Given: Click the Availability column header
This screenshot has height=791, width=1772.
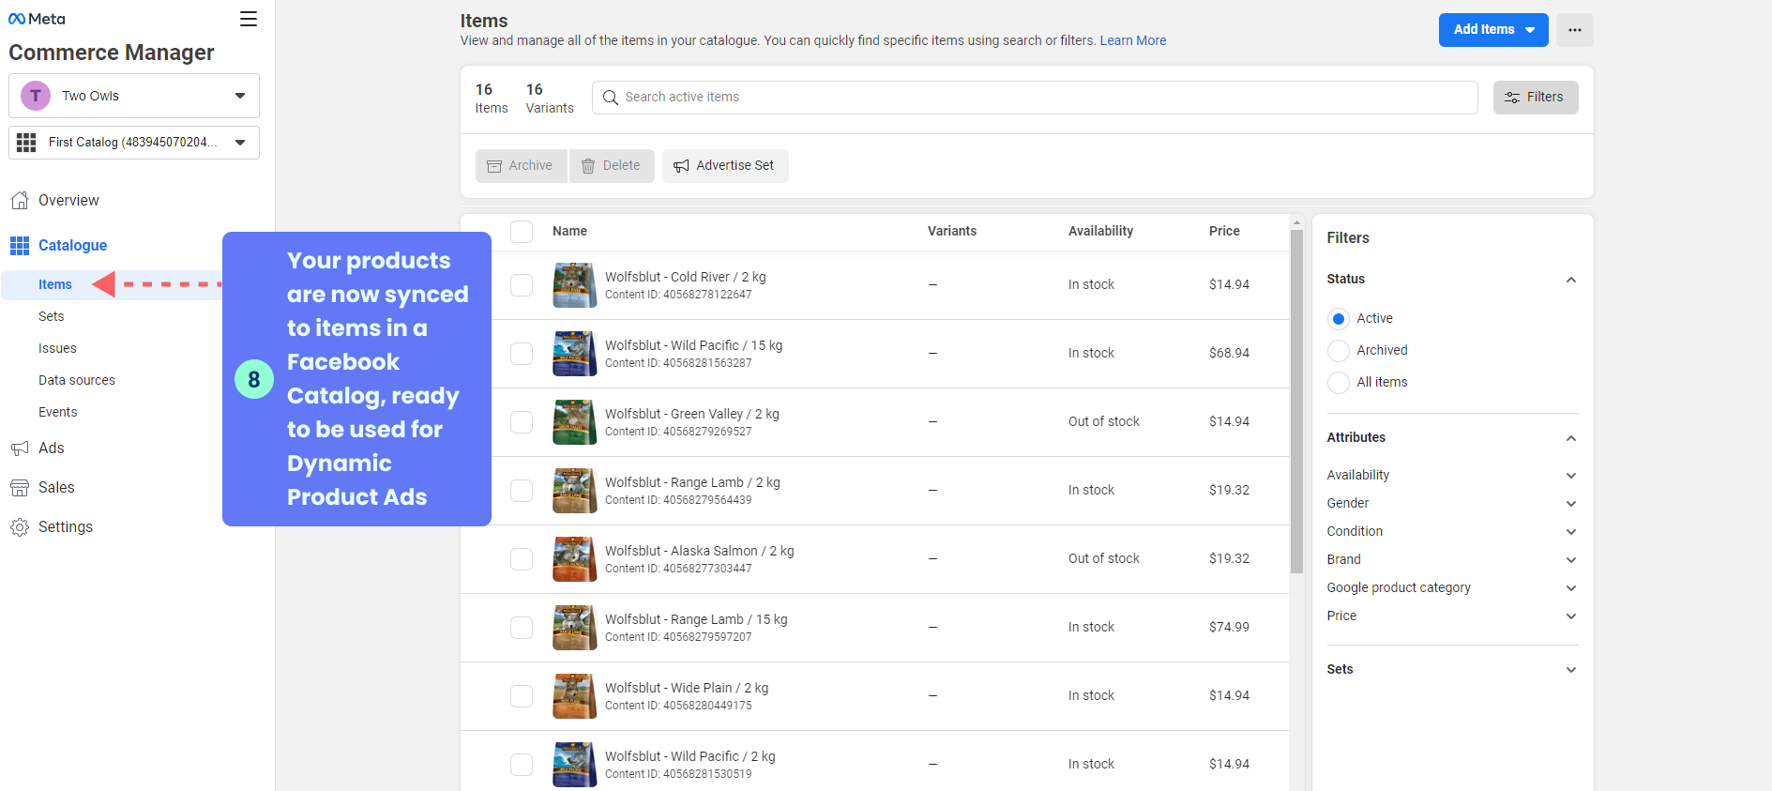Looking at the screenshot, I should [1100, 232].
